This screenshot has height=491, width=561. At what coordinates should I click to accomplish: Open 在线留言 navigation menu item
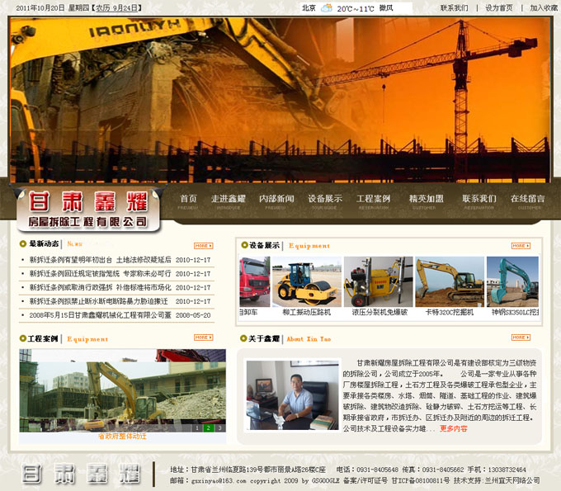click(527, 200)
